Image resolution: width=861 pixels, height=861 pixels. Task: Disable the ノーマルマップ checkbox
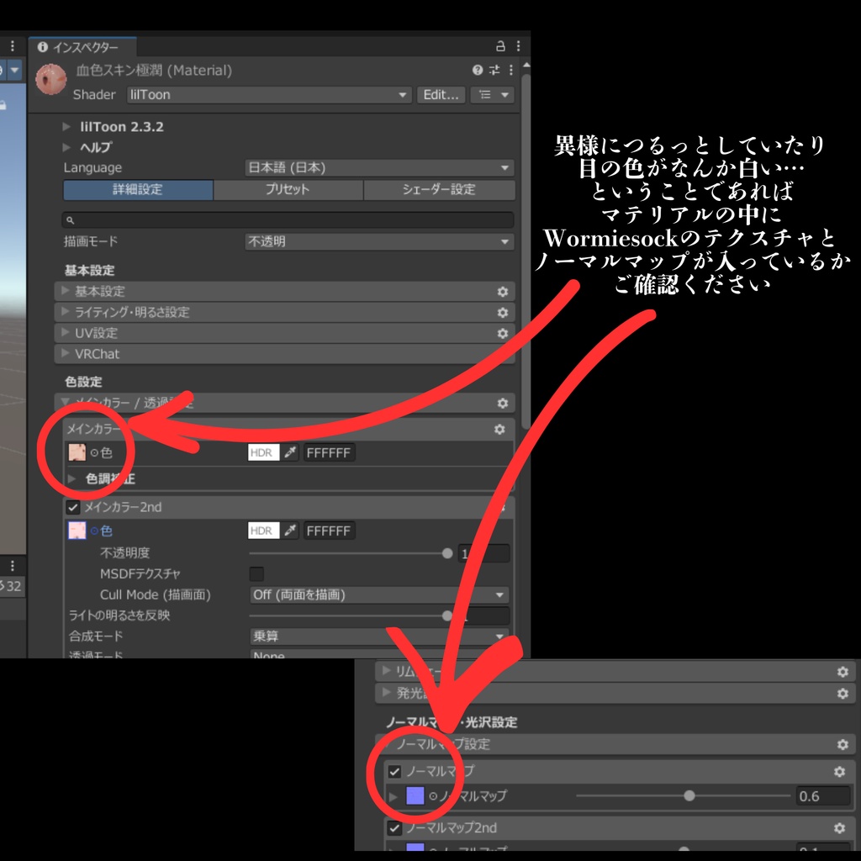[x=394, y=771]
